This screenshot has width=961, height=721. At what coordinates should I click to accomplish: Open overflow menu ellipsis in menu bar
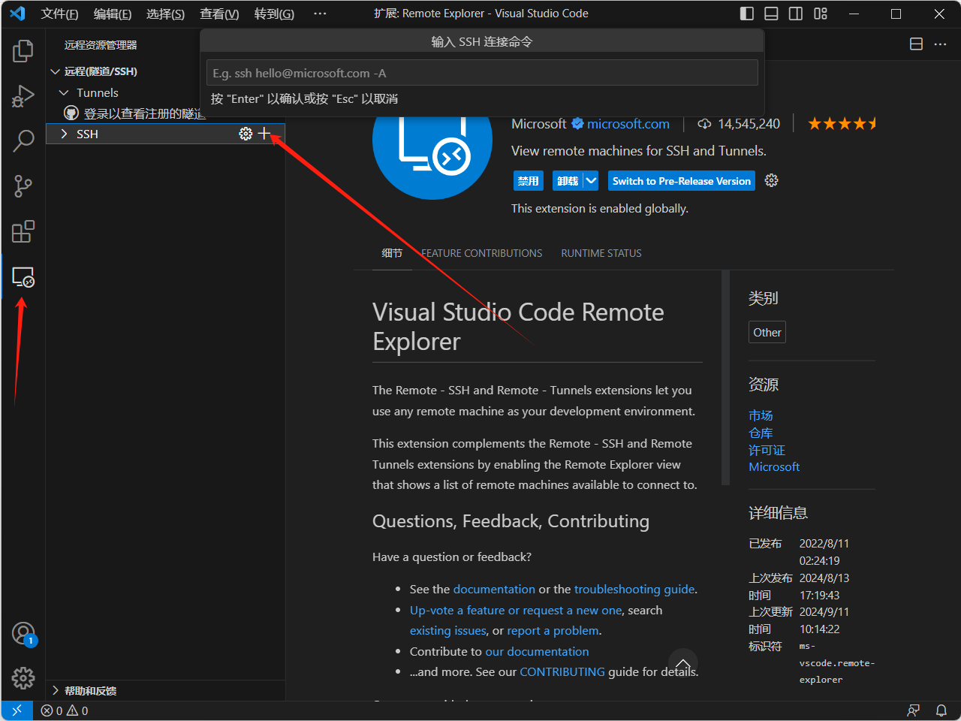320,14
